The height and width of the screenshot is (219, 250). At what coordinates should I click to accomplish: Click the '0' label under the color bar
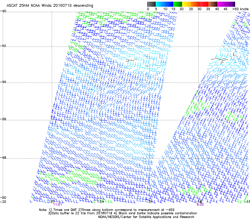click(x=148, y=9)
